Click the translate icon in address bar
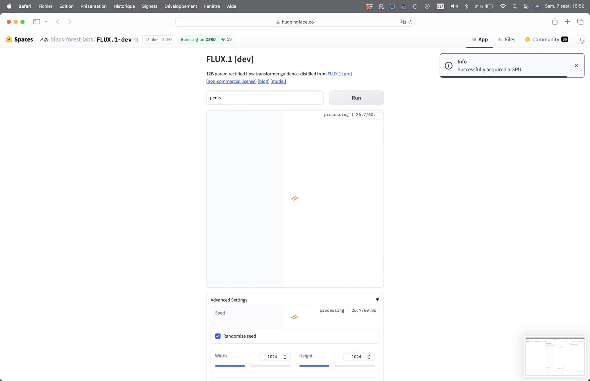The image size is (590, 381). pyautogui.click(x=403, y=22)
